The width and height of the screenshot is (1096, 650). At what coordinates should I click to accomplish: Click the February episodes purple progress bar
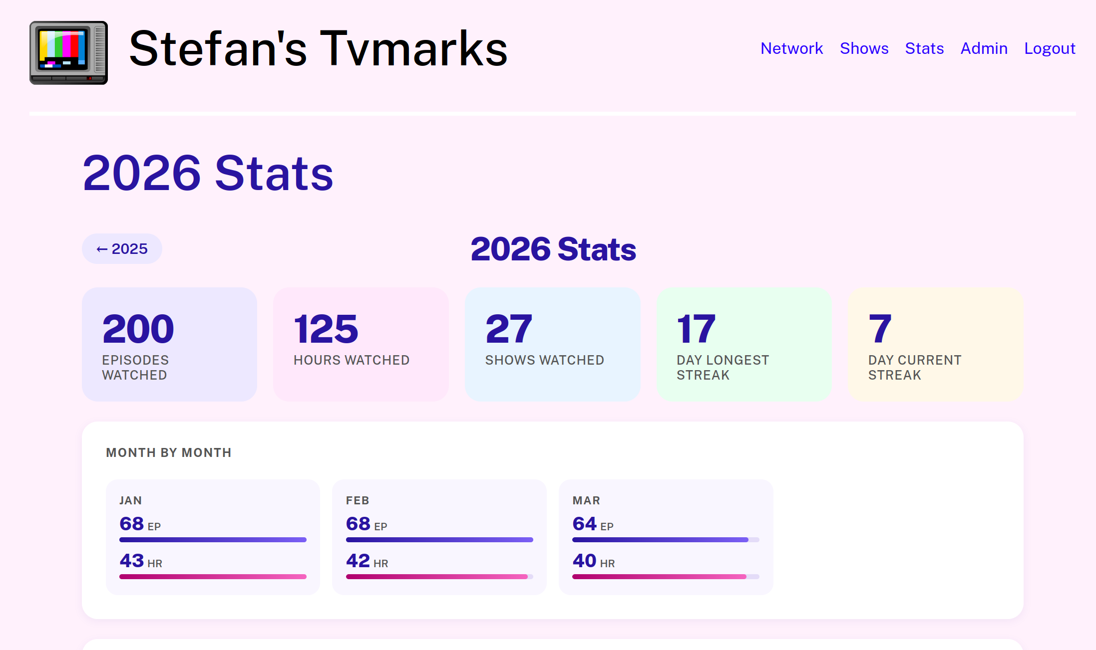[439, 540]
